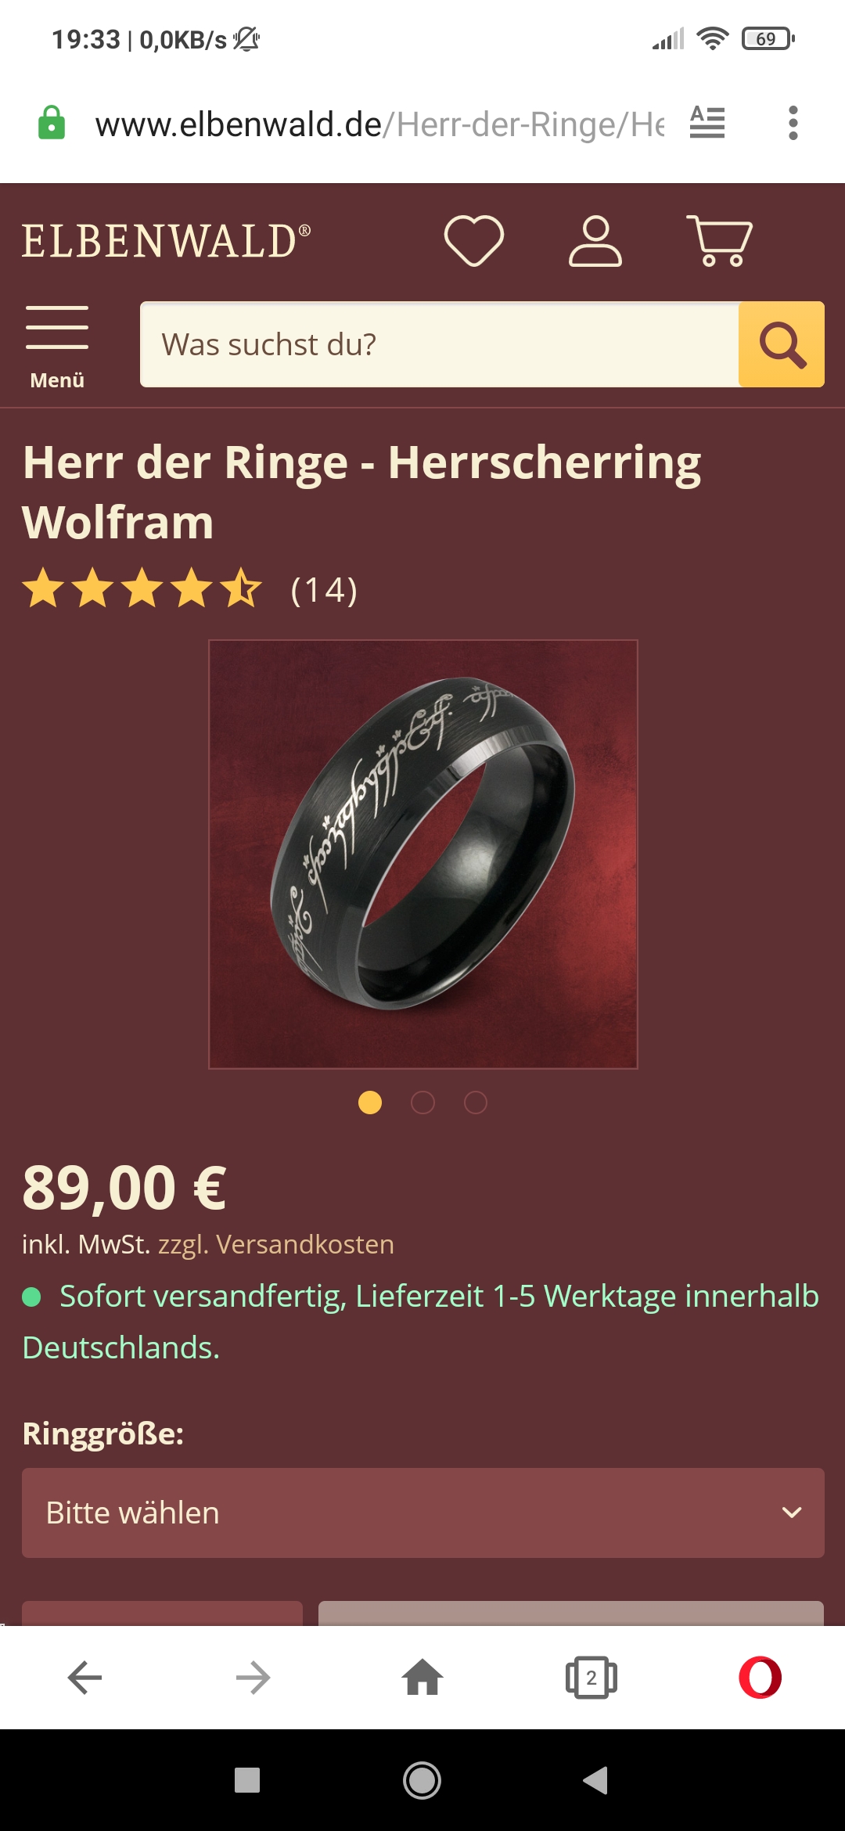Click the dropdown chevron for ring size
The image size is (845, 1831).
tap(792, 1513)
